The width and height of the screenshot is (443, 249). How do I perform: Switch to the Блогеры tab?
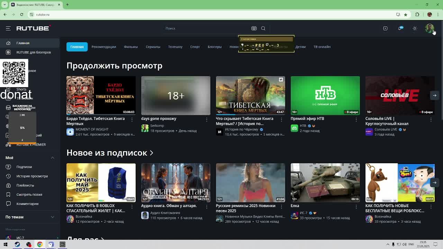[x=215, y=47]
